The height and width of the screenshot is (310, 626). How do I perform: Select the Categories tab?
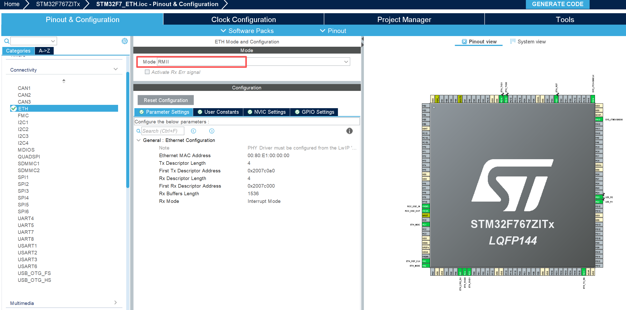pos(18,51)
